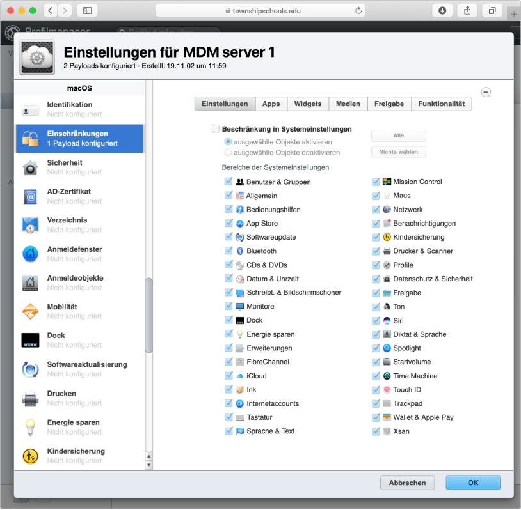Click the sidebar scroll up arrow

[x=149, y=456]
